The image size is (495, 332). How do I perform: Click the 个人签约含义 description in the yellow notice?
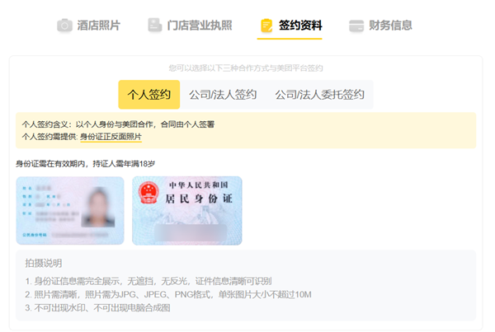coord(118,124)
